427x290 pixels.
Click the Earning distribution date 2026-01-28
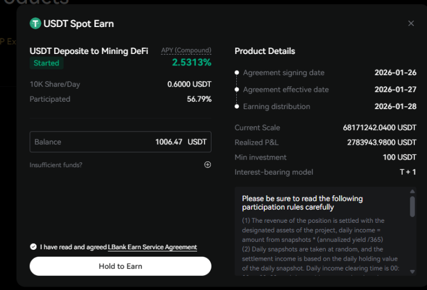pyautogui.click(x=395, y=106)
